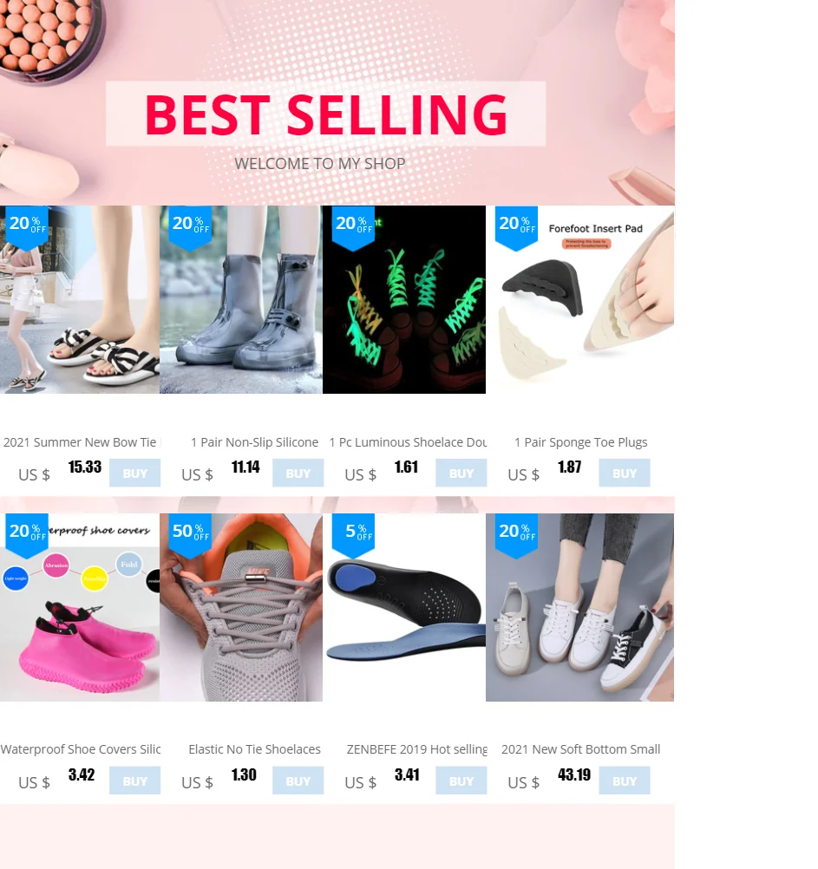
Task: Click BUY for the ZENBEFE insoles
Action: point(461,781)
